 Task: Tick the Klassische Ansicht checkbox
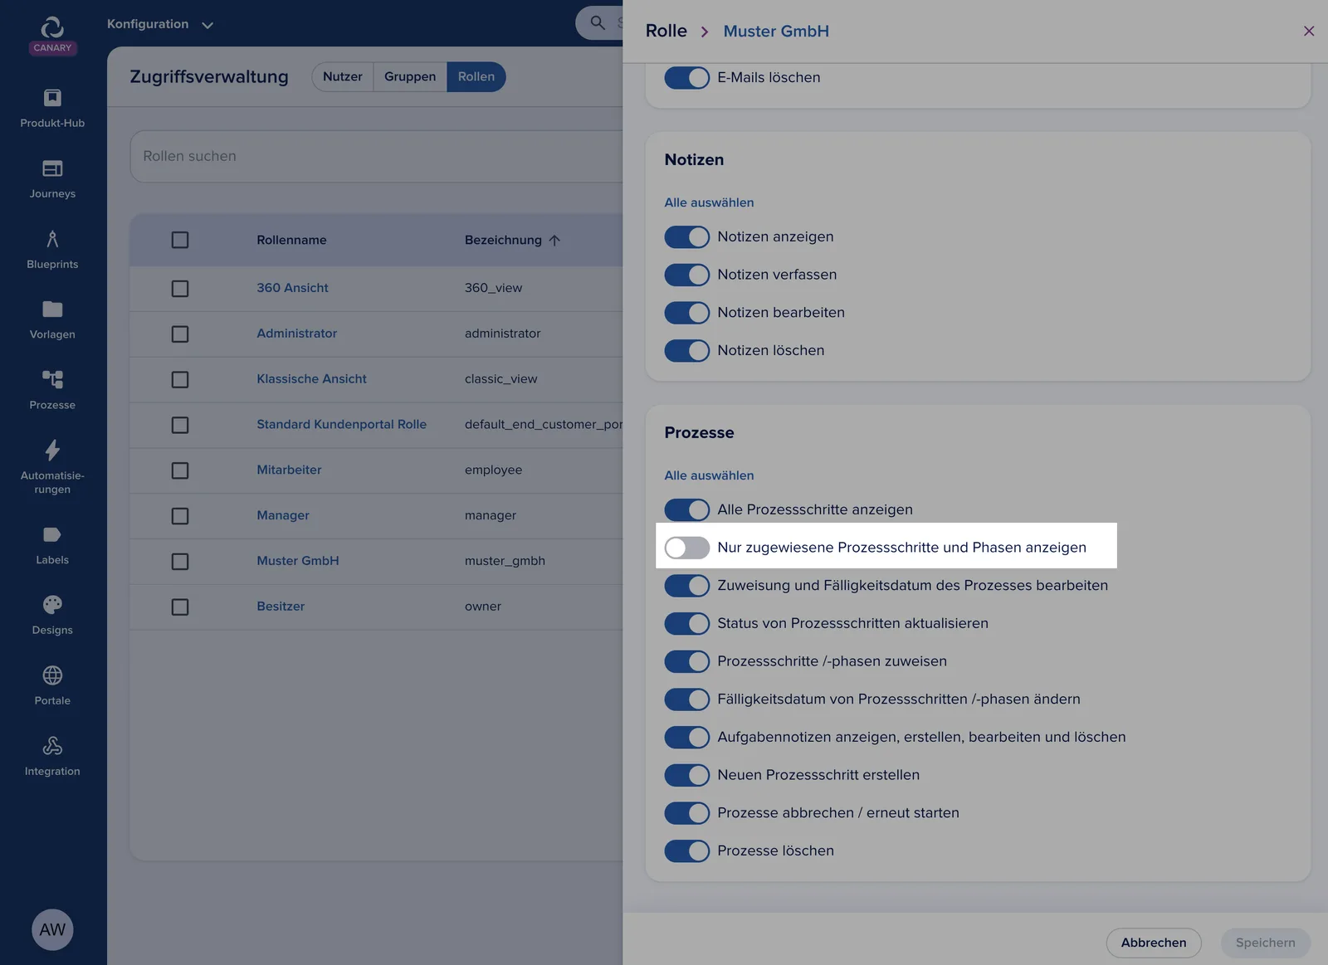coord(180,380)
